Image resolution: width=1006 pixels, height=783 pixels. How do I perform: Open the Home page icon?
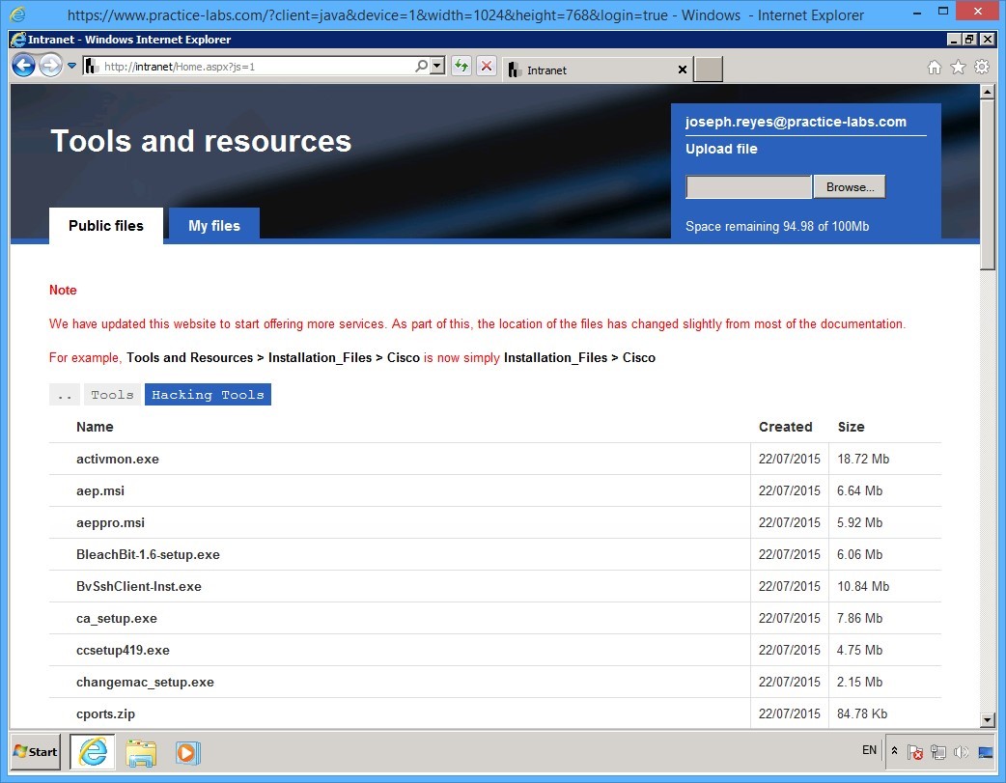pyautogui.click(x=934, y=67)
